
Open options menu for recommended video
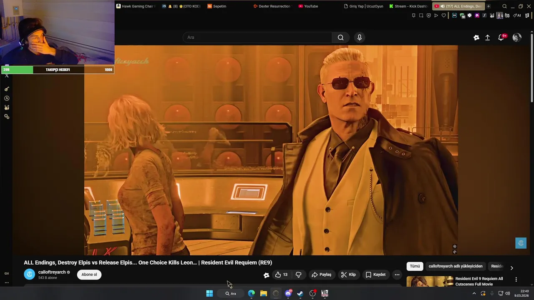(x=516, y=280)
